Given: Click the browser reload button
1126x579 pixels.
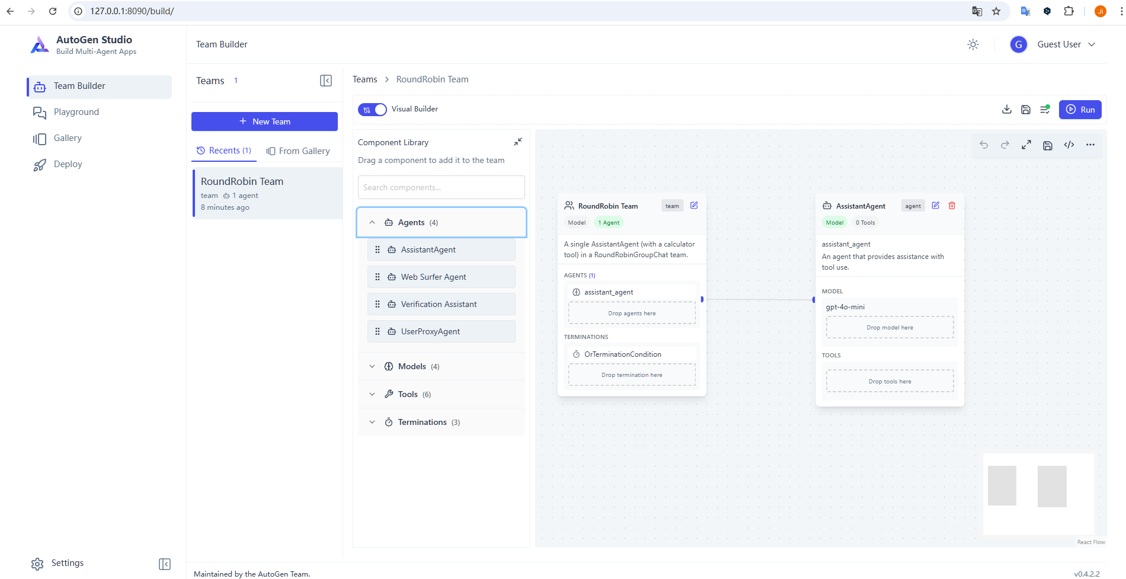Looking at the screenshot, I should [x=53, y=11].
